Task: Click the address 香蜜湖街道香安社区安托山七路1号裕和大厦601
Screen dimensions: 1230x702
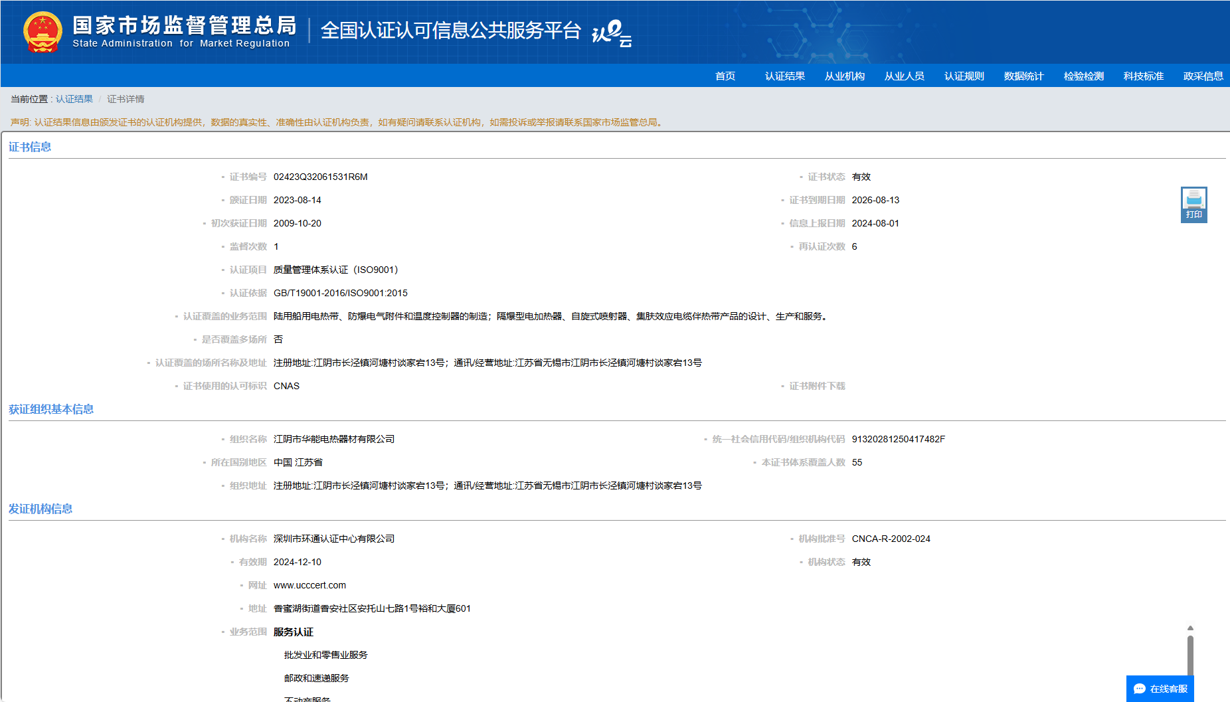Action: pos(372,608)
